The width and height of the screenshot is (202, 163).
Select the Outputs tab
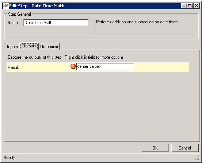(x=29, y=46)
